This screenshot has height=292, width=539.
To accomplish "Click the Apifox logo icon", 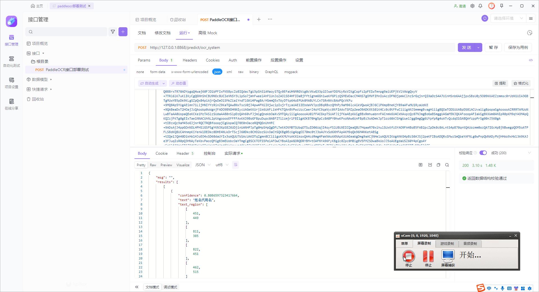I will (12, 21).
